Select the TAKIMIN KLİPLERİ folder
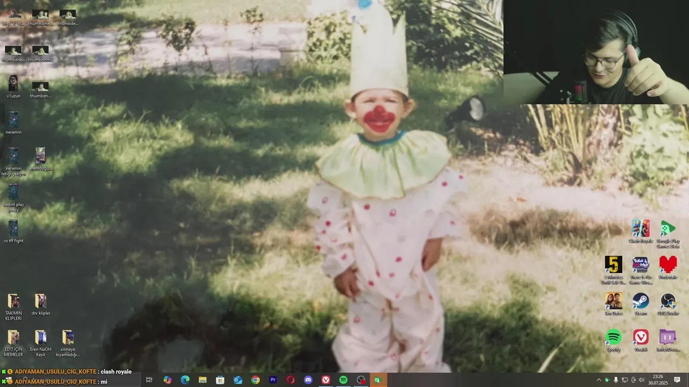Screen dimensions: 689x387 coord(13,307)
